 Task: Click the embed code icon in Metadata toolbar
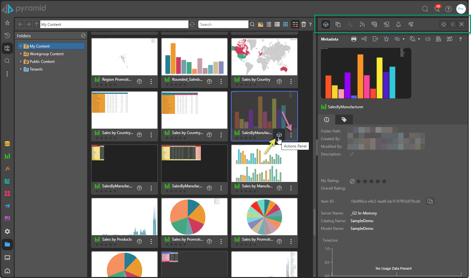[428, 39]
